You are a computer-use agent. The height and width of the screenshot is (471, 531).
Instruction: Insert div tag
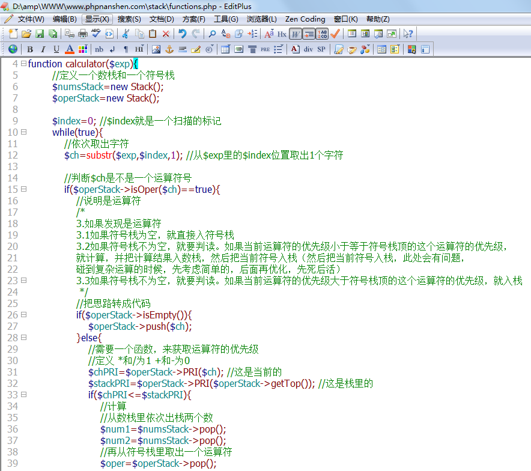point(308,49)
